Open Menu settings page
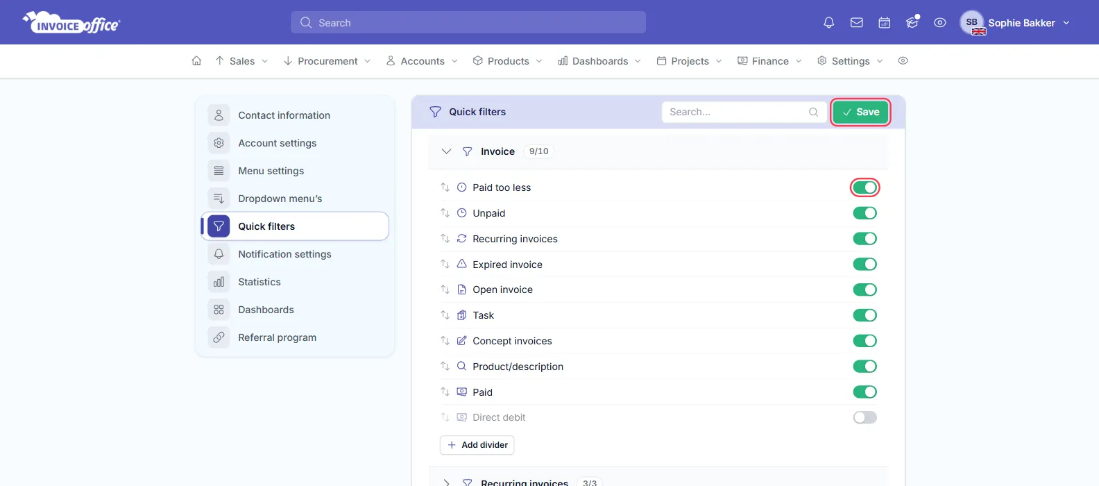 tap(295, 171)
